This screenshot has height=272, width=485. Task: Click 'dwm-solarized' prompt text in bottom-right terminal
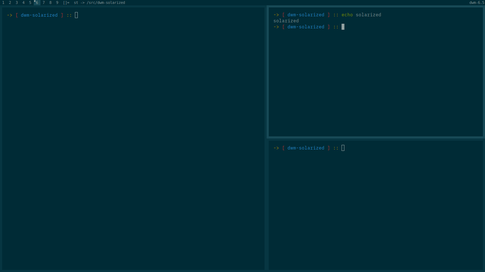point(306,148)
